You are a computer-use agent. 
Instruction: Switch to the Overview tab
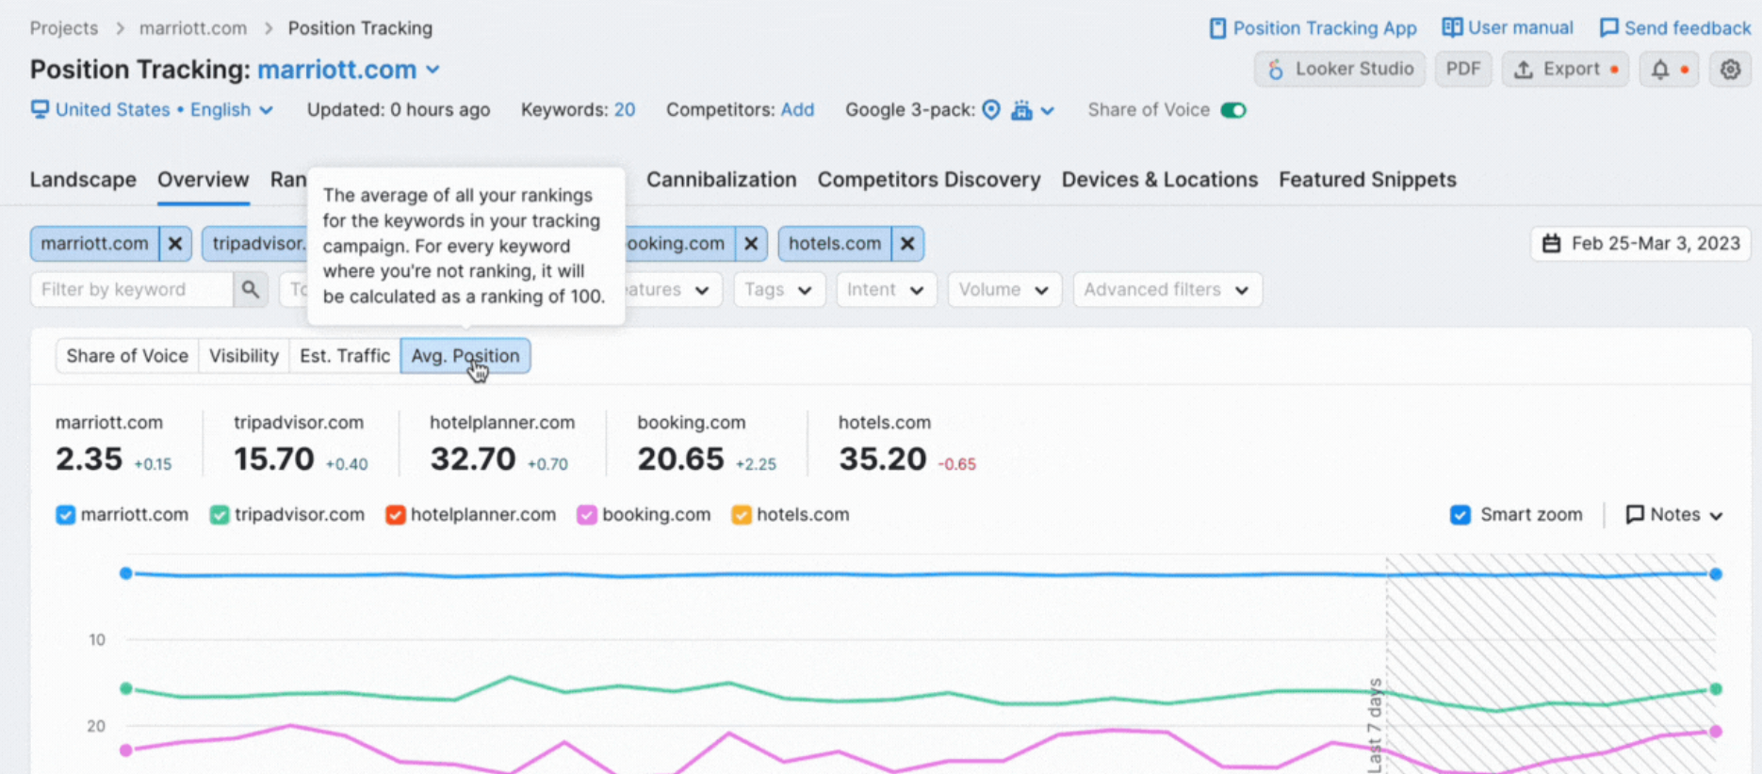(204, 179)
